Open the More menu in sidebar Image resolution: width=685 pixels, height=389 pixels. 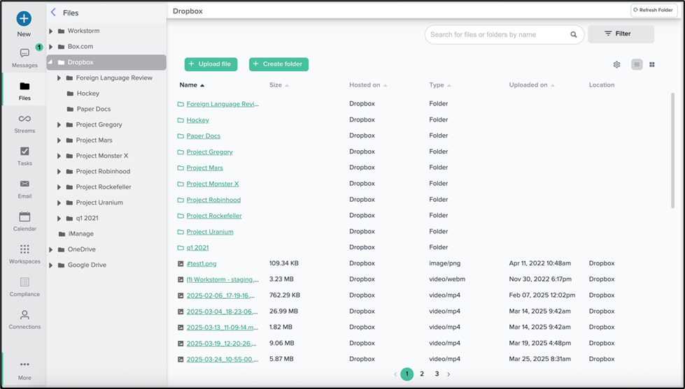click(24, 370)
